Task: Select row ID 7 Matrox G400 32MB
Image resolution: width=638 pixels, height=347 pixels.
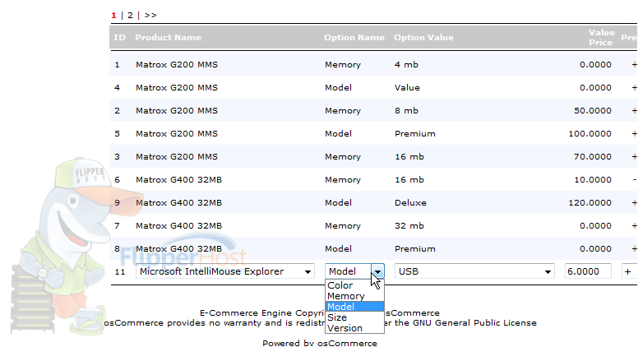Action: 373,226
